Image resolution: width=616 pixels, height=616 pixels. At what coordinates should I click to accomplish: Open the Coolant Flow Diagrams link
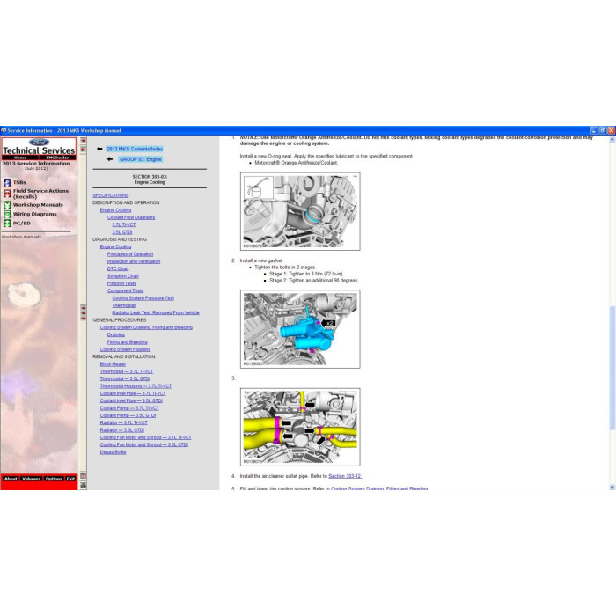(131, 217)
